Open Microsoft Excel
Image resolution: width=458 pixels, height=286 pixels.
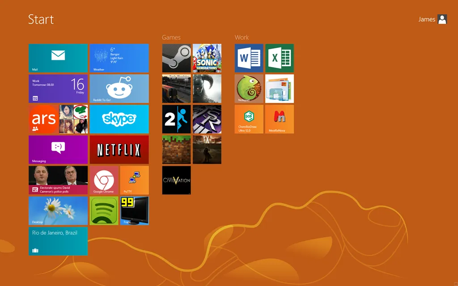tap(280, 59)
